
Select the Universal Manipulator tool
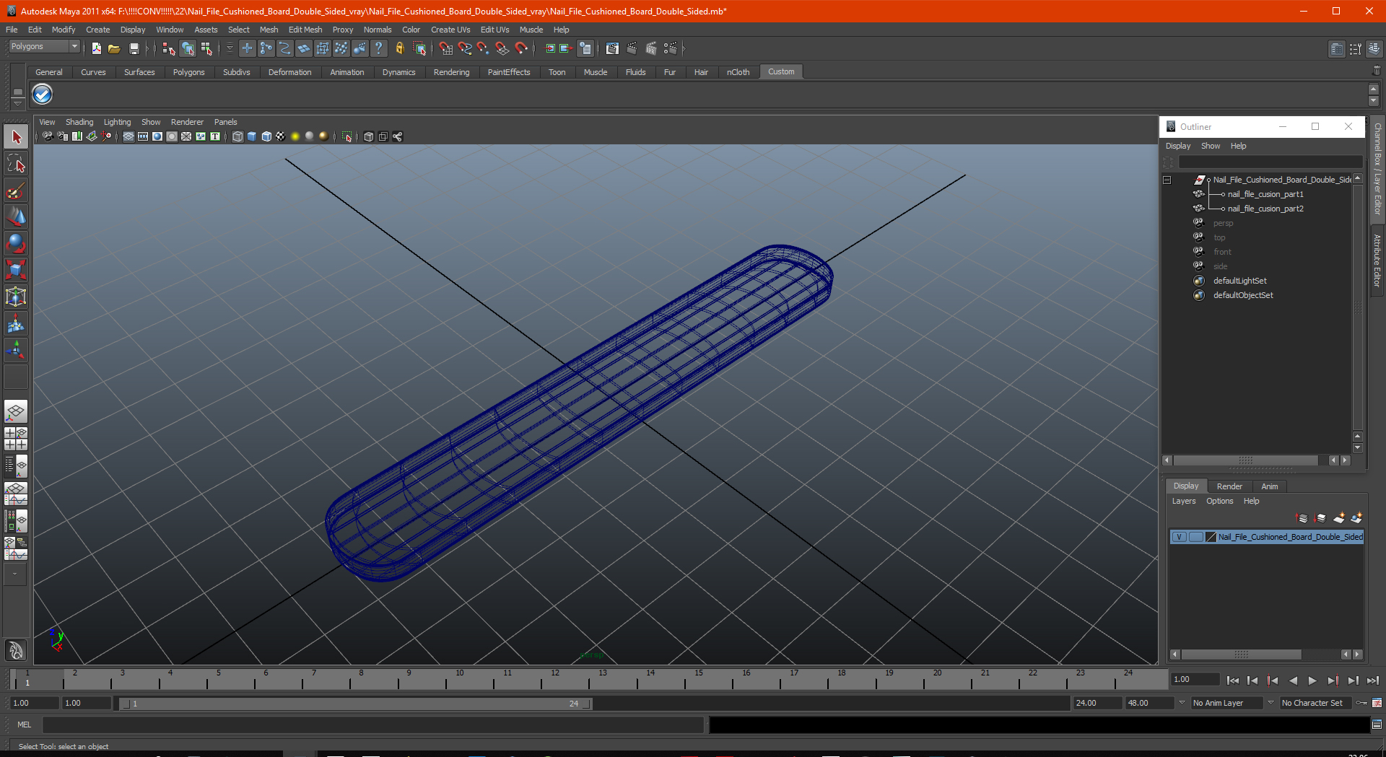coord(16,297)
